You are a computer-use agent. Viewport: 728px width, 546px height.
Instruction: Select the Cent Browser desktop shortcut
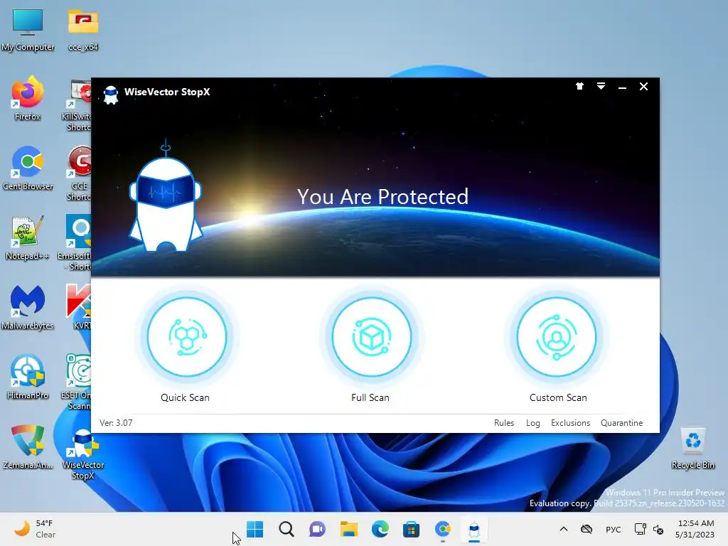[28, 168]
